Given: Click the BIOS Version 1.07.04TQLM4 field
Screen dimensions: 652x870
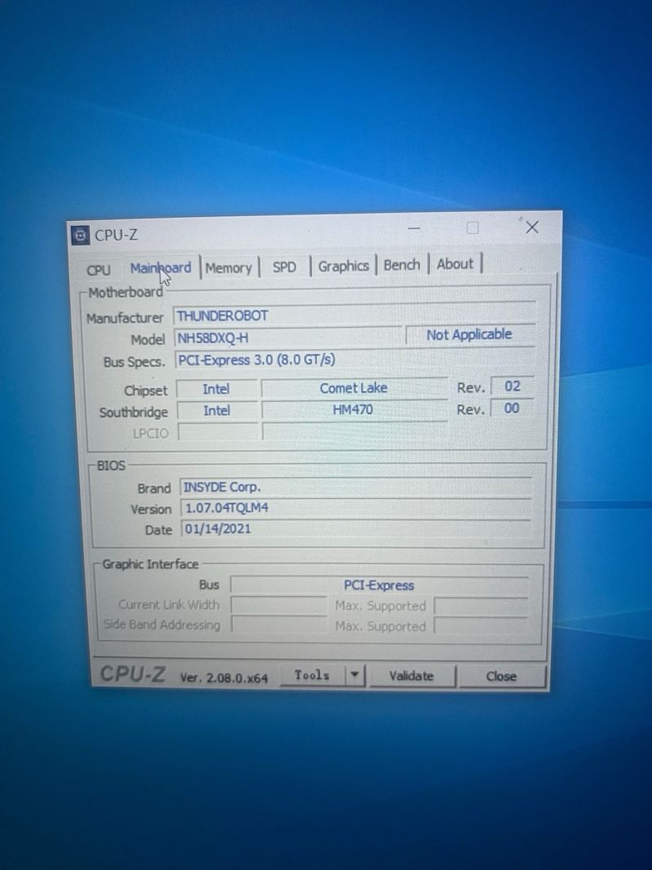Looking at the screenshot, I should pyautogui.click(x=355, y=508).
